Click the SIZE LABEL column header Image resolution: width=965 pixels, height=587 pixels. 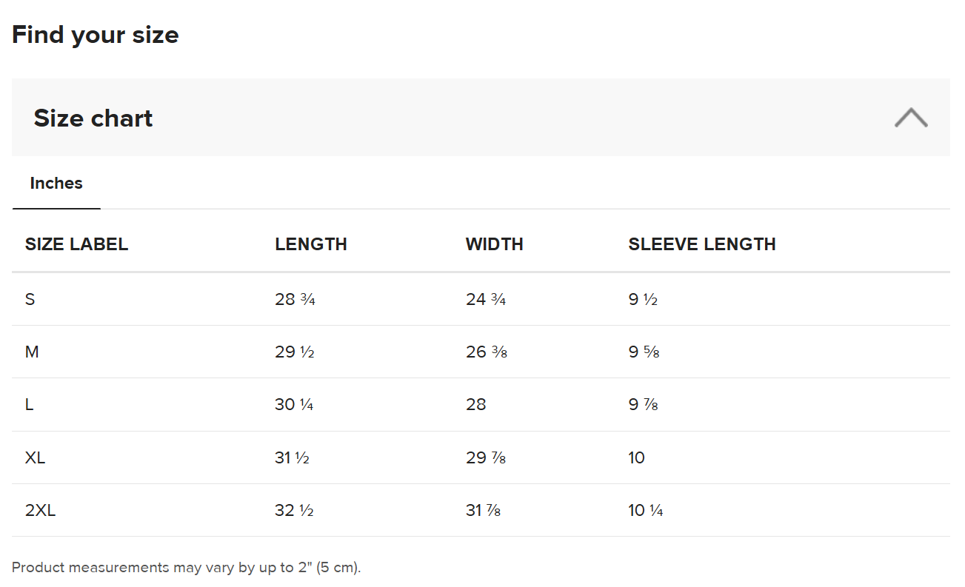(76, 244)
